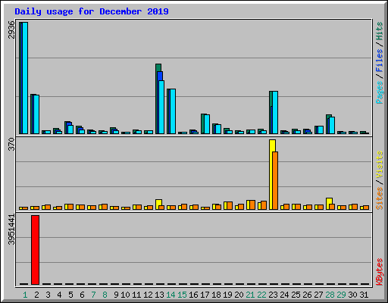Click the orange sites bar for day 23
The width and height of the screenshot is (388, 303).
275,180
